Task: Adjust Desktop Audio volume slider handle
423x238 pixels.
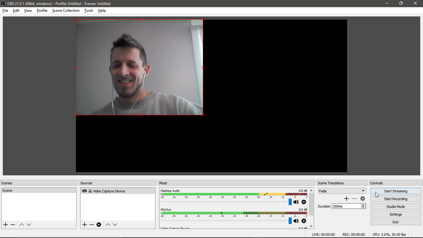Action: pyautogui.click(x=290, y=202)
